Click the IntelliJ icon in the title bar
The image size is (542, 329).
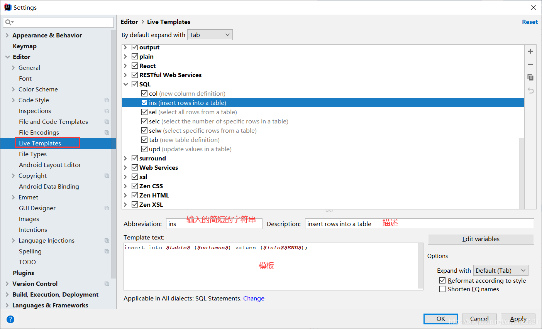tap(7, 7)
